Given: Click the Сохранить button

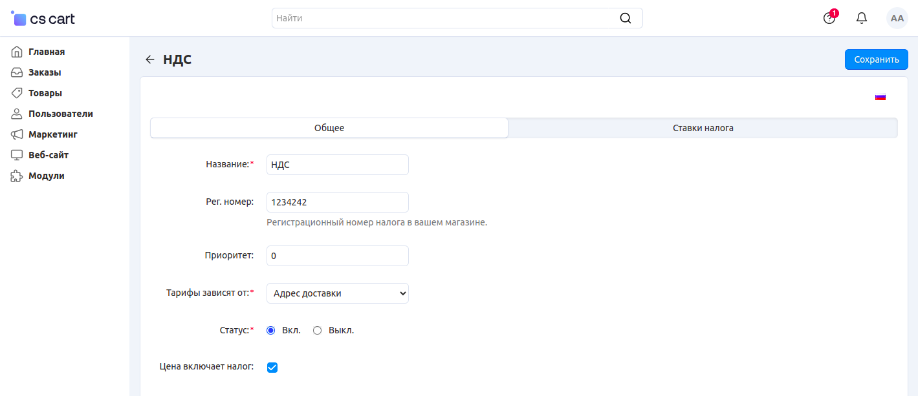Looking at the screenshot, I should click(876, 59).
